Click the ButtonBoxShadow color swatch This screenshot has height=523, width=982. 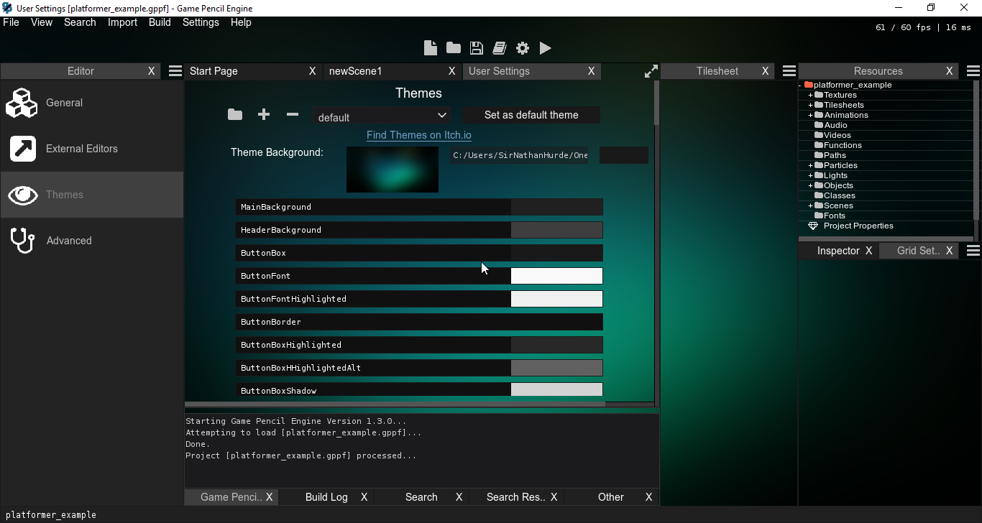pos(556,390)
